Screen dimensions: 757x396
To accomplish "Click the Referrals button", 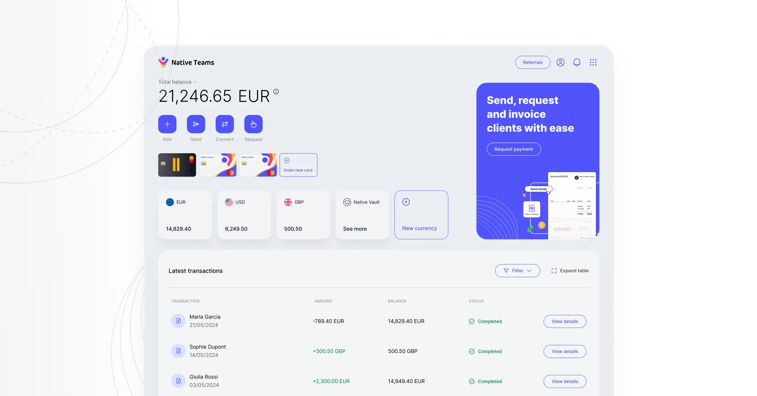I will click(x=532, y=62).
